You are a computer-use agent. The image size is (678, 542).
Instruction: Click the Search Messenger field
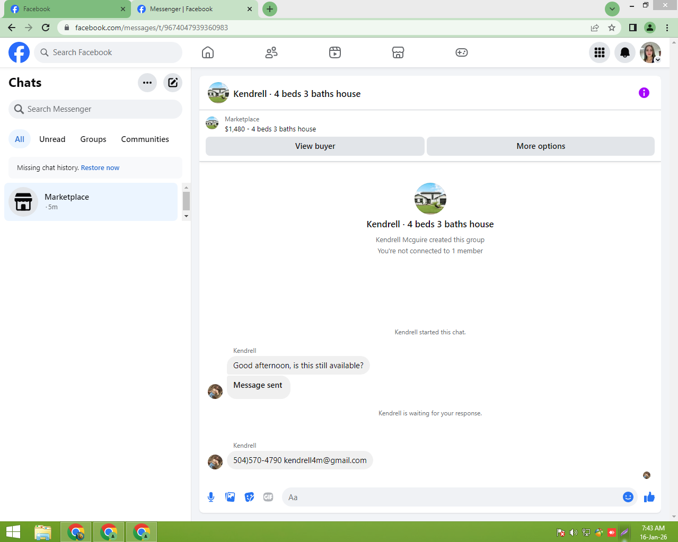[95, 109]
